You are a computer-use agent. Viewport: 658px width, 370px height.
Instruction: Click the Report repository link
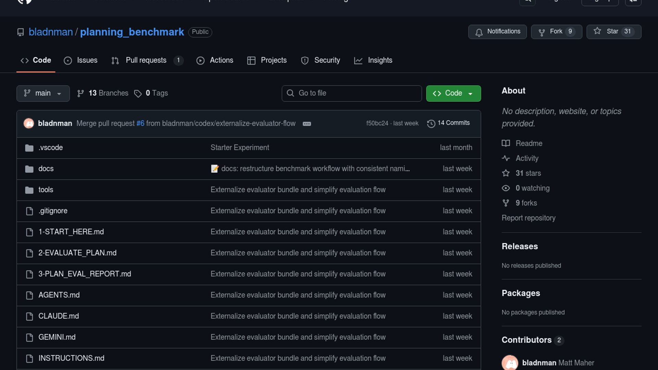pyautogui.click(x=528, y=218)
